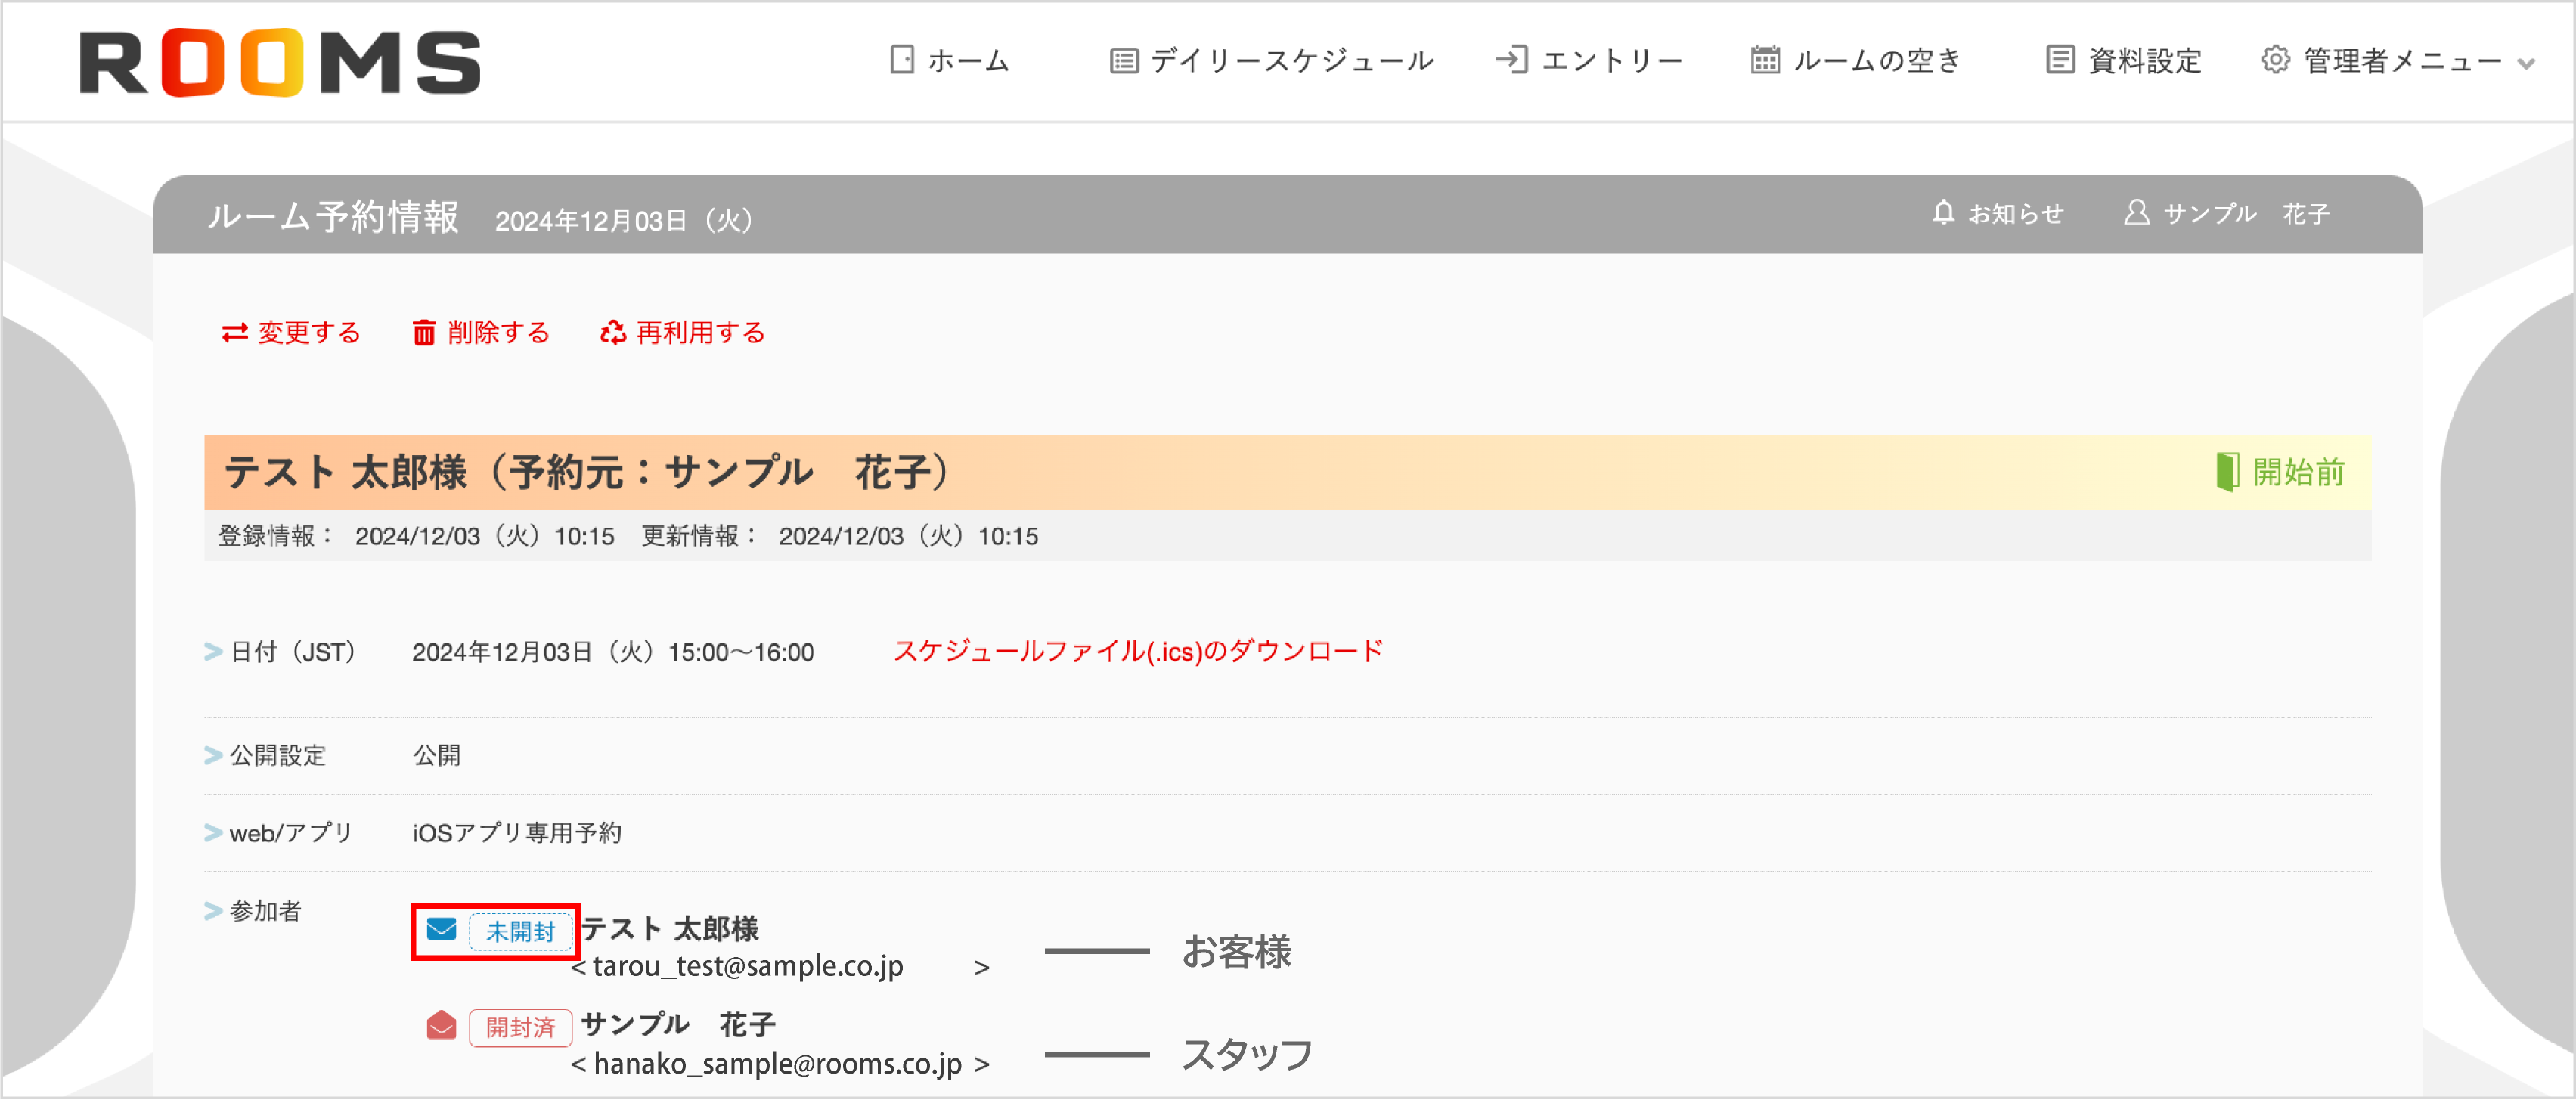
Task: Open ルームの空き menu item
Action: (x=1877, y=60)
